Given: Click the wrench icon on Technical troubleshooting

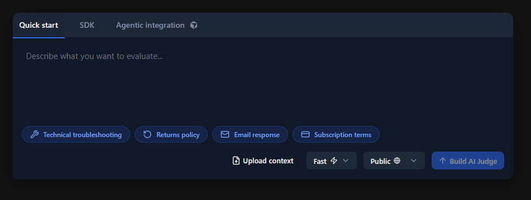Looking at the screenshot, I should coord(34,135).
